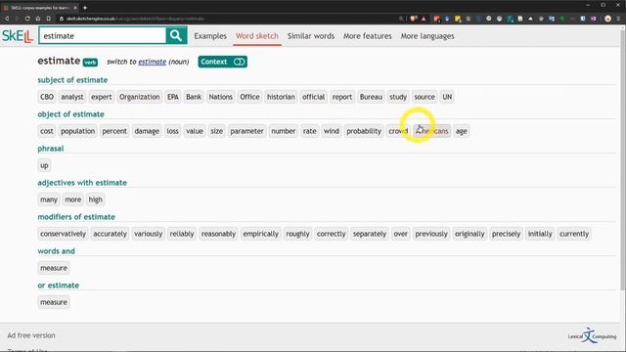The width and height of the screenshot is (626, 352).
Task: Click the Bureau subject collocate
Action: [371, 97]
